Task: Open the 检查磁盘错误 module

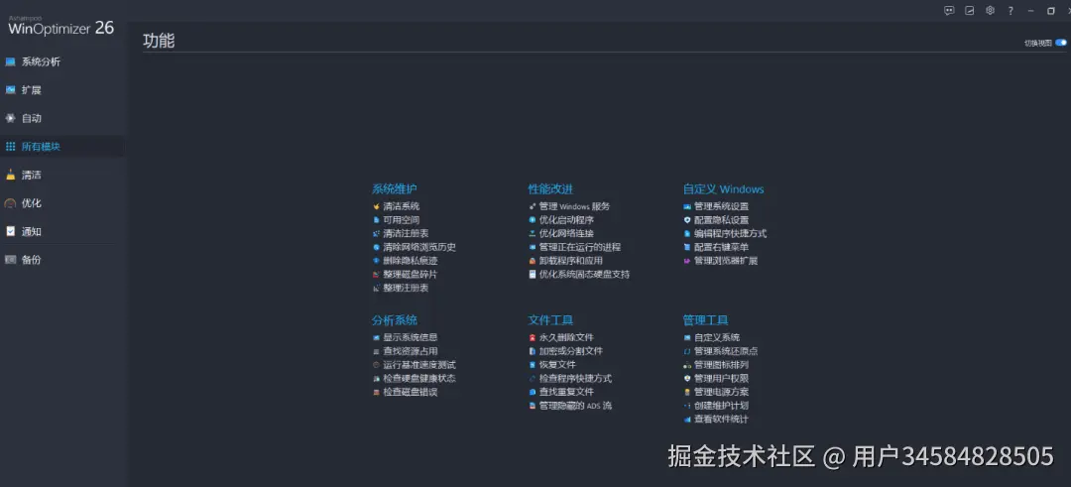Action: point(410,392)
